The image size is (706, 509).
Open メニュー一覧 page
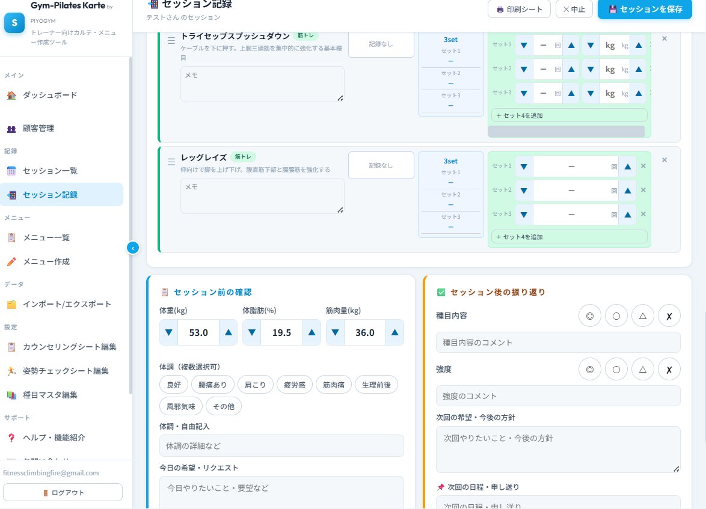coord(62,237)
